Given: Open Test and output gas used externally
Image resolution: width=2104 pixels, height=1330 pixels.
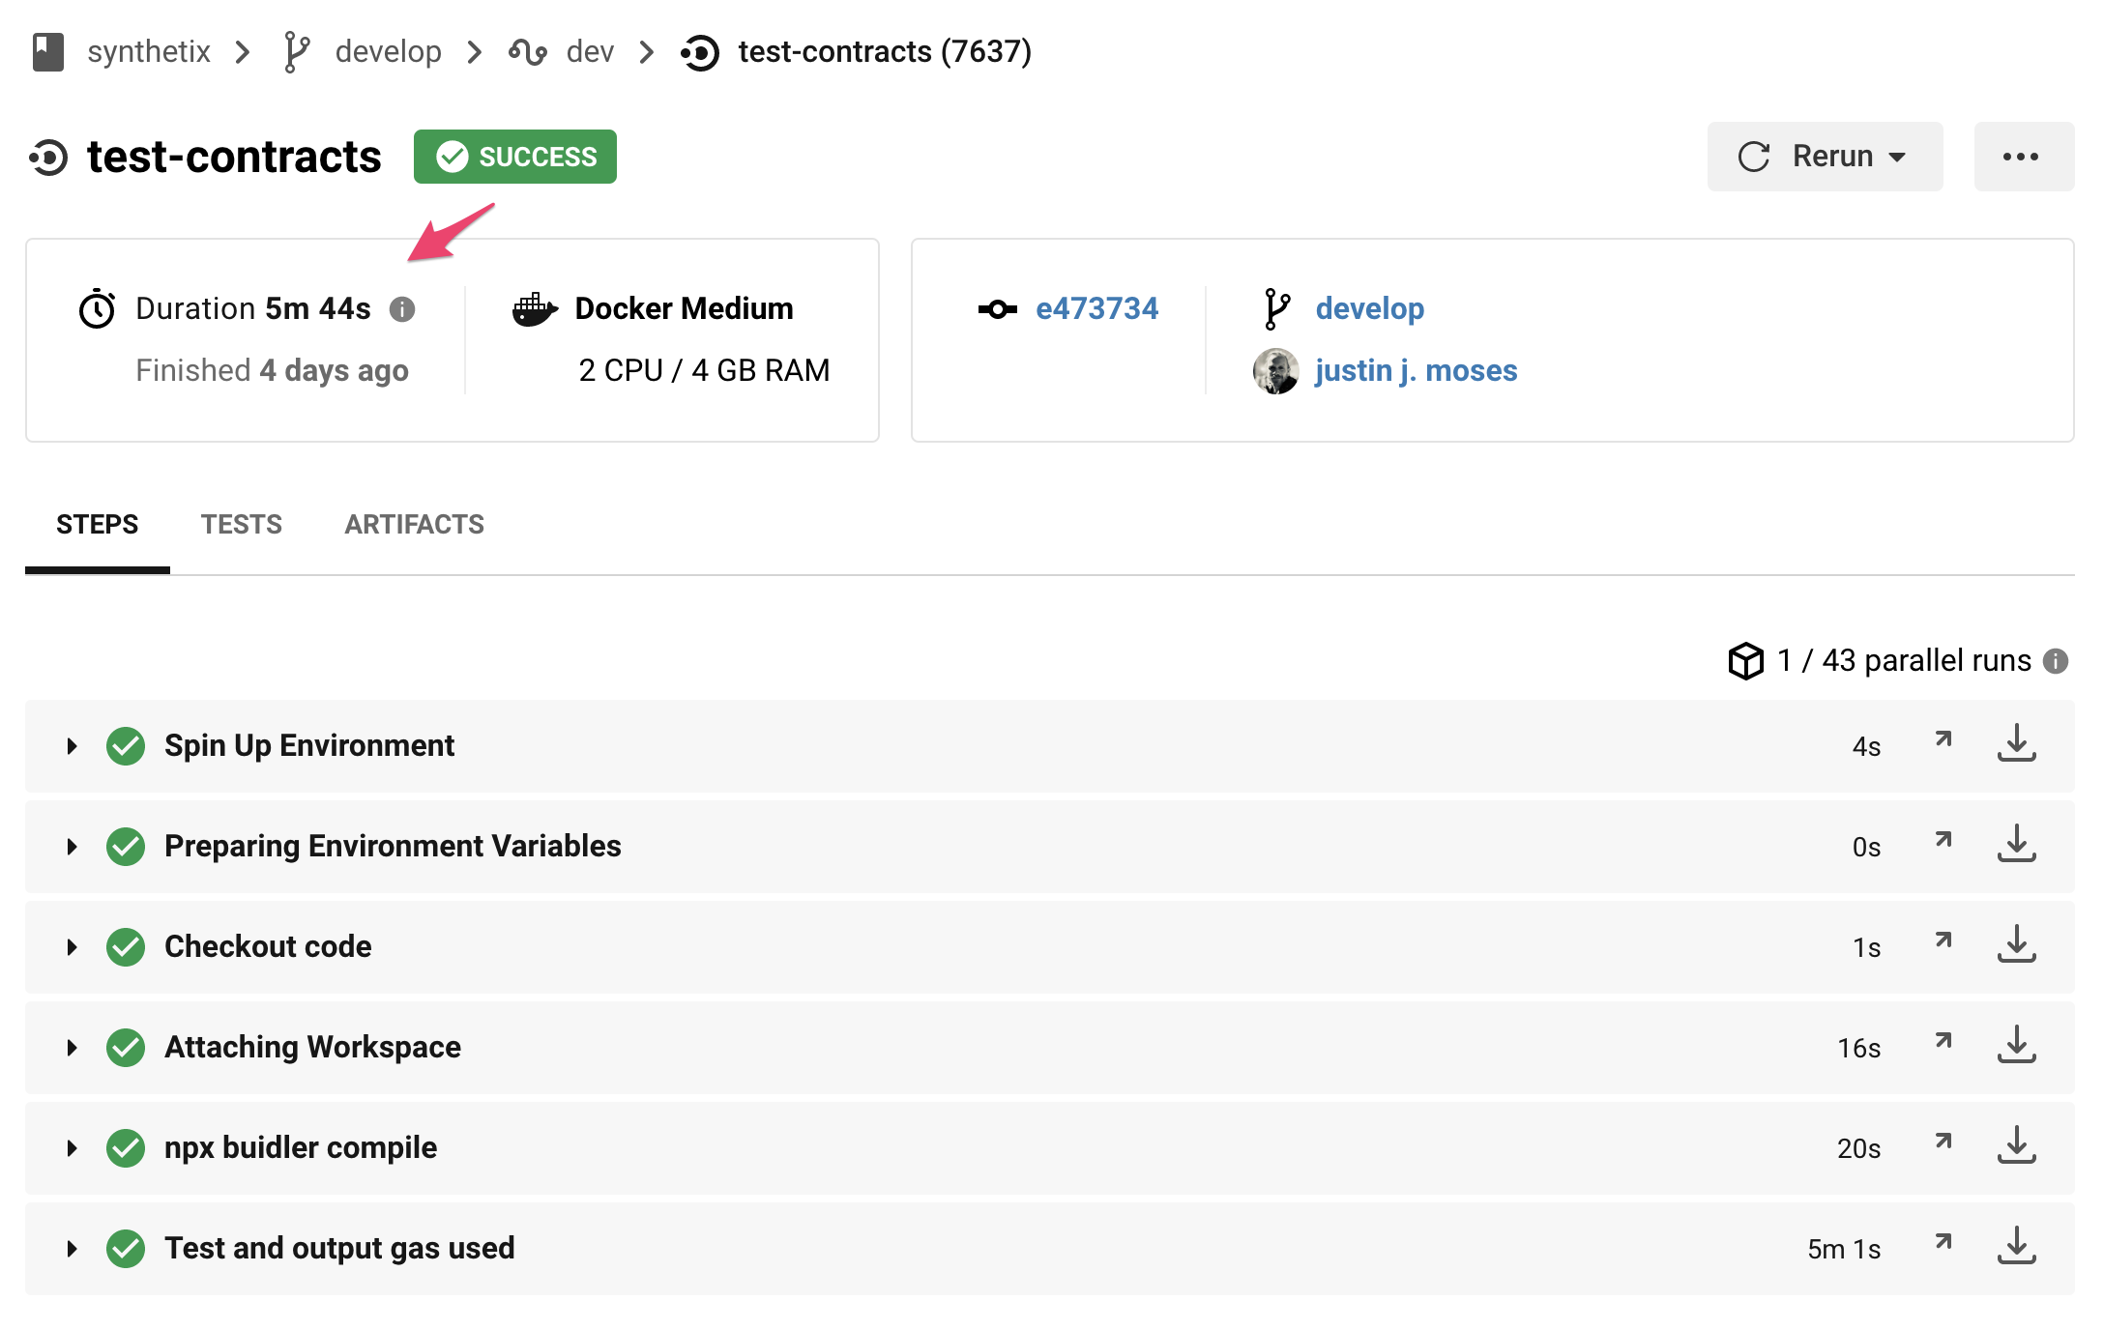Looking at the screenshot, I should (x=1943, y=1242).
